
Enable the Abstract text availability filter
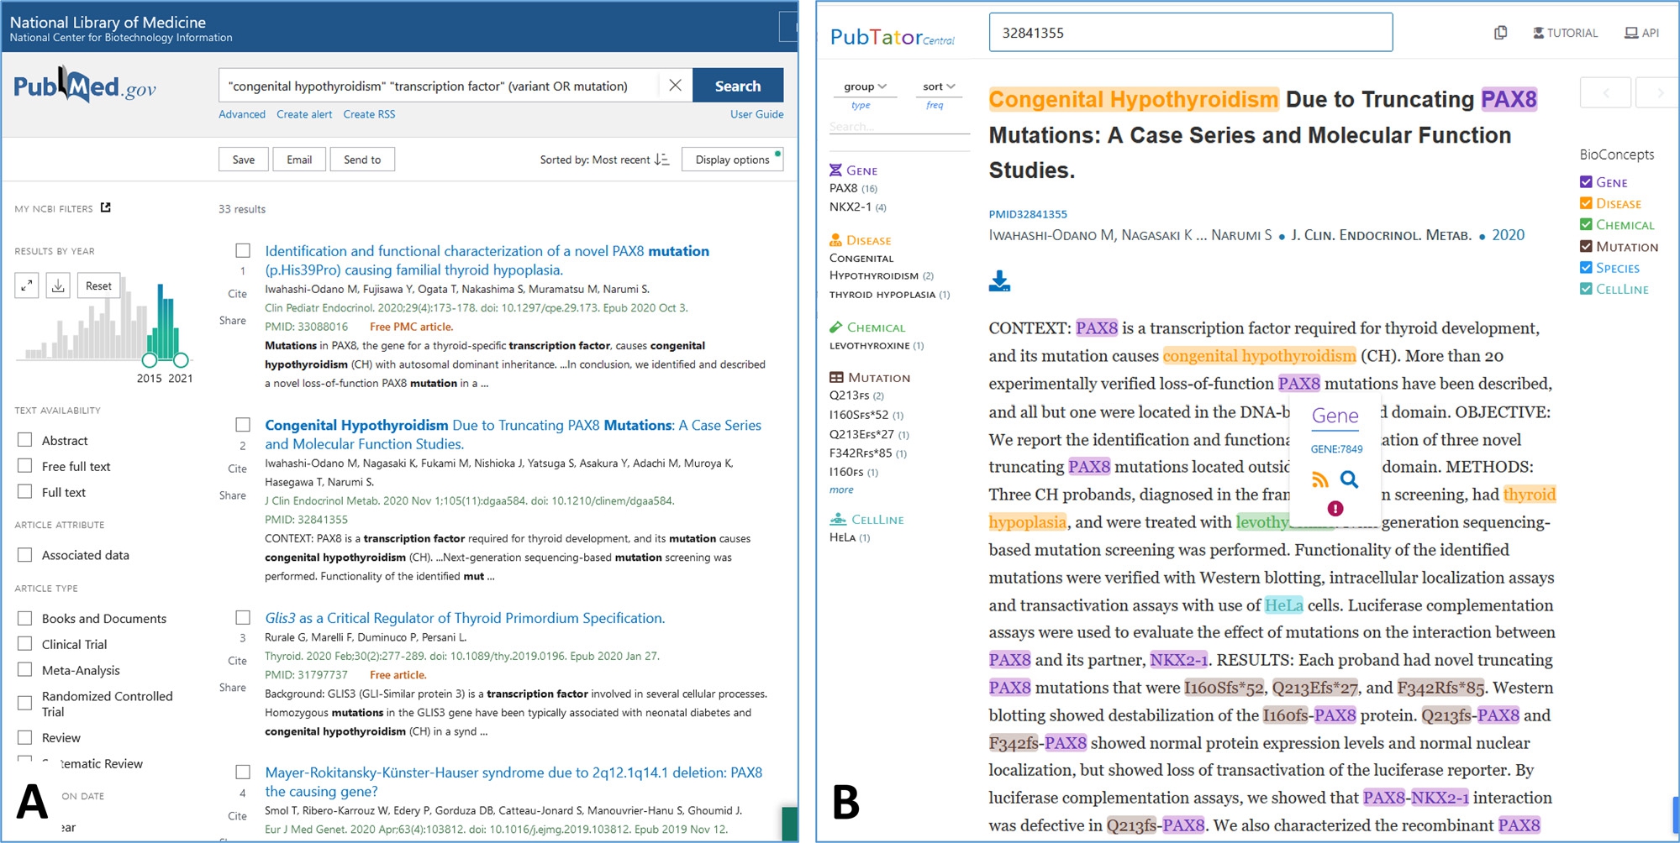(x=24, y=439)
